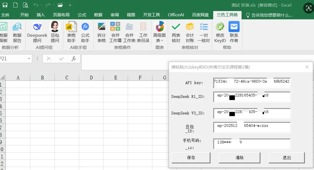The height and width of the screenshot is (170, 314).
Task: Click the 手机号码 phone number field
Action: 252,144
